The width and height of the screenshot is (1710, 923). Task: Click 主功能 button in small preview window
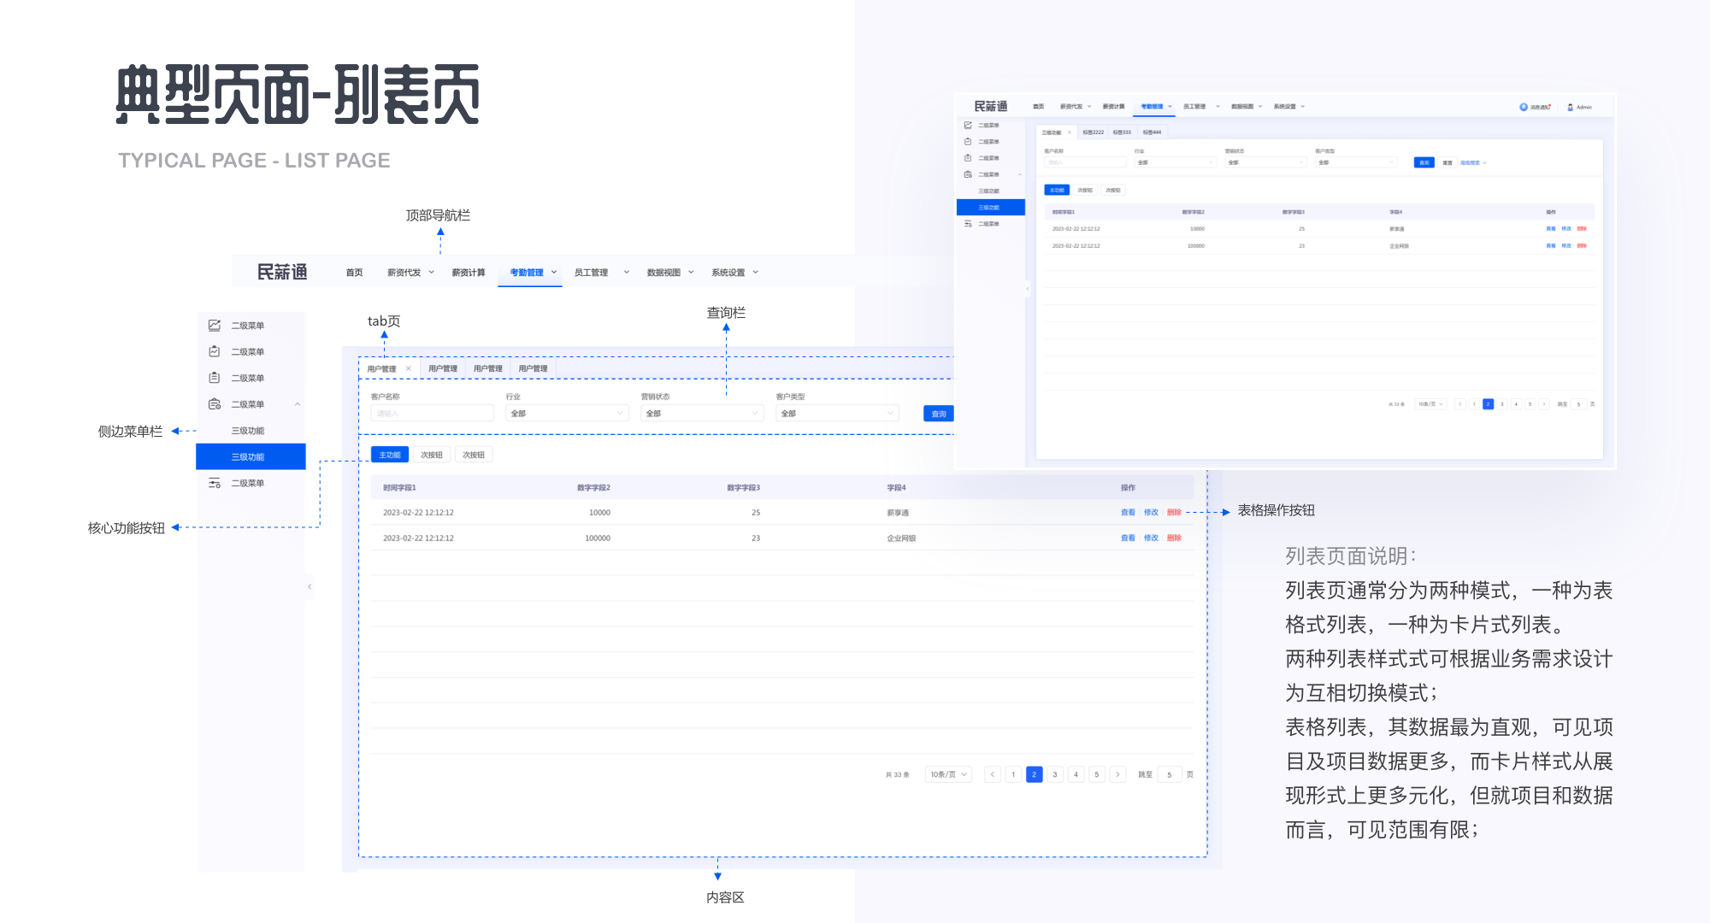(x=1057, y=190)
